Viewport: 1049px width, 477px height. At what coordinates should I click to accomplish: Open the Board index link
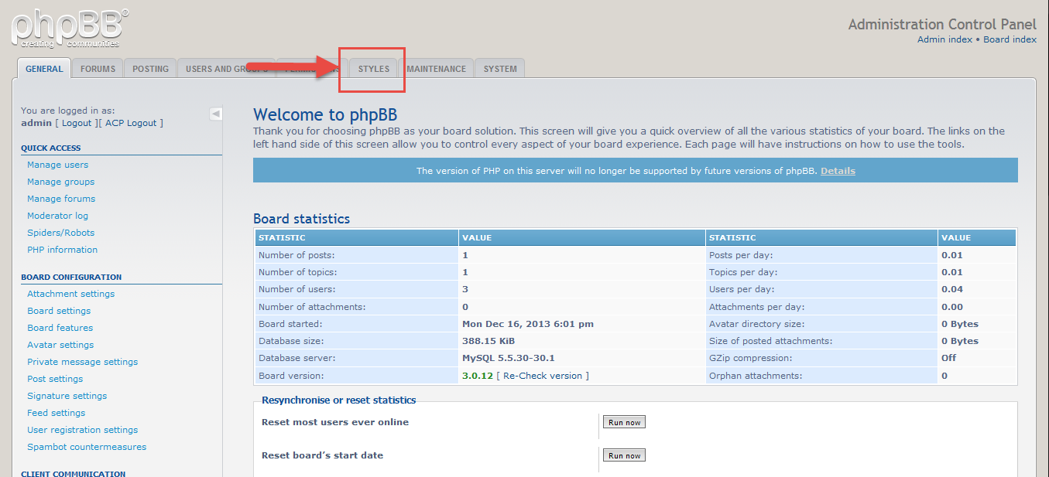click(1009, 39)
